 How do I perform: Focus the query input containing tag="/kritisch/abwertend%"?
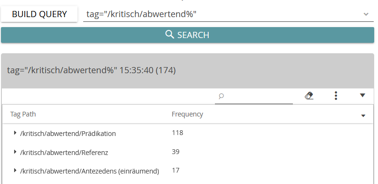(222, 14)
